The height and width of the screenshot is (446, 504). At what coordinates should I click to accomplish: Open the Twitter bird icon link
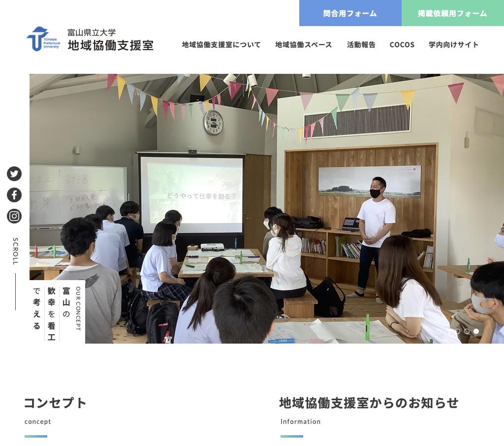click(x=14, y=174)
